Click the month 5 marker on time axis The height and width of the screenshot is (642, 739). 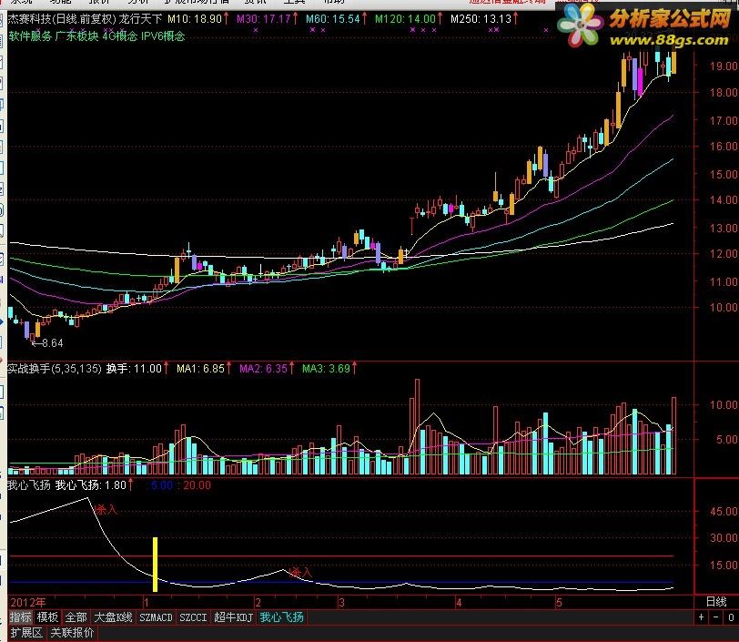pyautogui.click(x=559, y=602)
